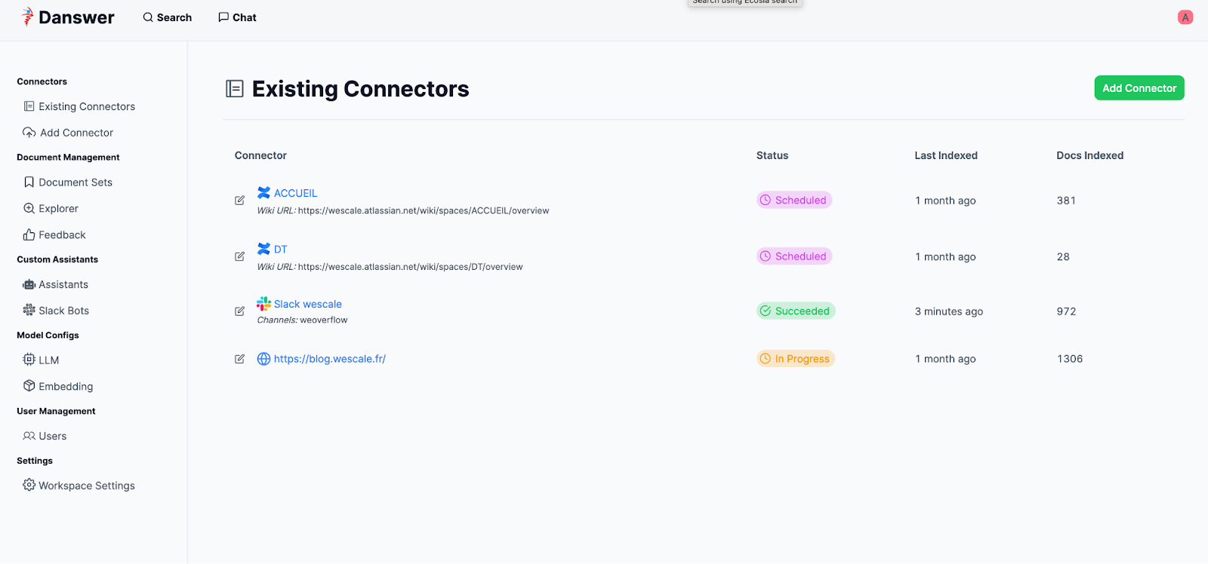
Task: Click the '3 minutes ago' last indexed value
Action: pos(949,311)
